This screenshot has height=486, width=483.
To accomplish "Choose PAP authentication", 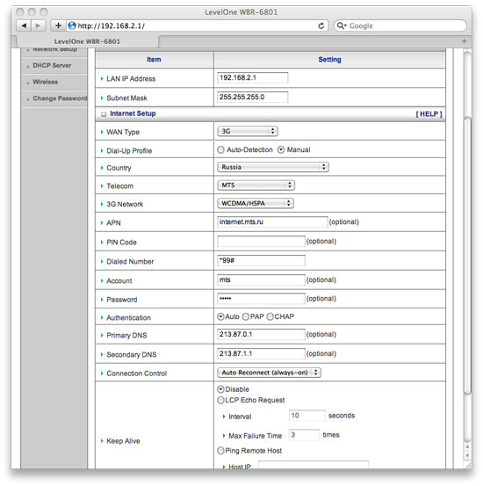I will 246,316.
